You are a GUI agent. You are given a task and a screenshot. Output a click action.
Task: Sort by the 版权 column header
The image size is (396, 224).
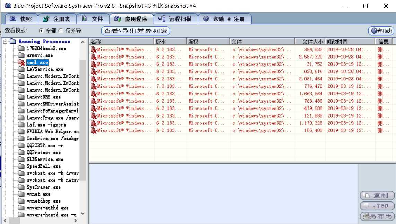(x=208, y=41)
